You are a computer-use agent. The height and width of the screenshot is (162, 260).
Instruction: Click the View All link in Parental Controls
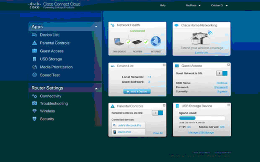pyautogui.click(x=158, y=133)
